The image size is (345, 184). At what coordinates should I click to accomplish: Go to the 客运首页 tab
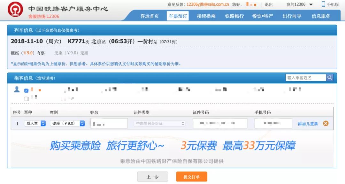(149, 15)
